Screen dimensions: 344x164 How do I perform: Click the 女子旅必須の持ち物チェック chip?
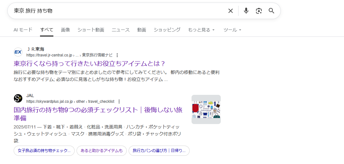coord(44,151)
